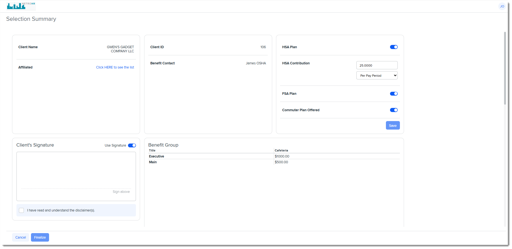Click the page vertical scrollbar
Image resolution: width=512 pixels, height=249 pixels.
coord(505,68)
